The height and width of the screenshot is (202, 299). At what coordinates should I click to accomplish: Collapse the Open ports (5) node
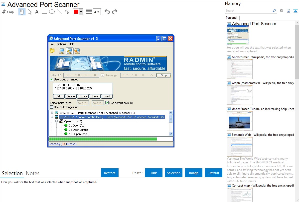pos(57,121)
